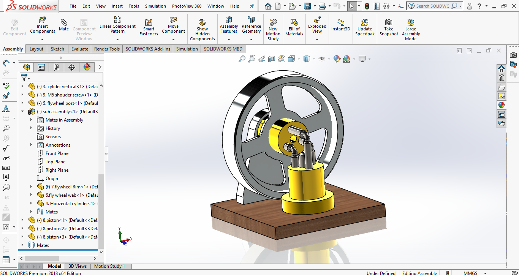Open MMGS unit system in status bar
Viewport: 519px width, 275px height.
point(470,273)
